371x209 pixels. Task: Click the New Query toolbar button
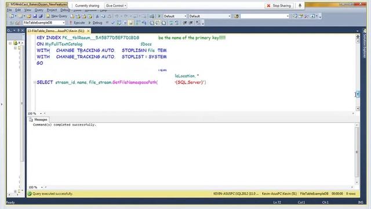click(x=57, y=16)
